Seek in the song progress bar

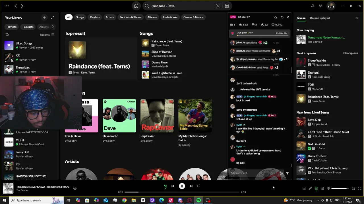tap(182, 192)
